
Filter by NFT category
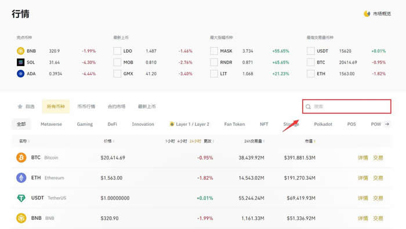click(x=264, y=124)
